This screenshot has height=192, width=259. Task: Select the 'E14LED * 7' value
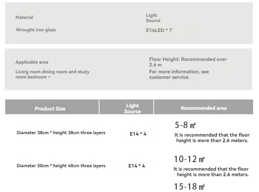pyautogui.click(x=159, y=30)
